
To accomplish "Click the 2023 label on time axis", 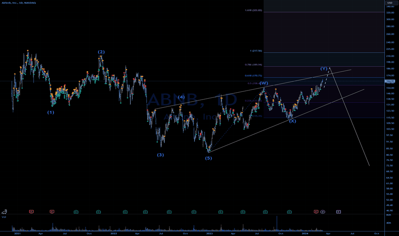I will (209, 233).
